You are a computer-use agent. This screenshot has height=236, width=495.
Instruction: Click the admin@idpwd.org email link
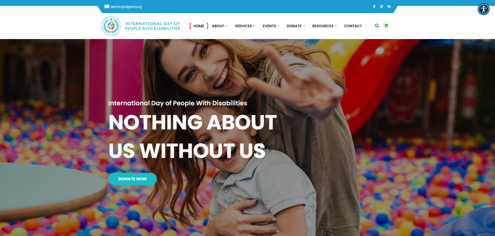pyautogui.click(x=126, y=7)
